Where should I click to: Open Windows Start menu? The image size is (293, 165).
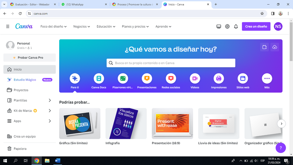point(5,161)
